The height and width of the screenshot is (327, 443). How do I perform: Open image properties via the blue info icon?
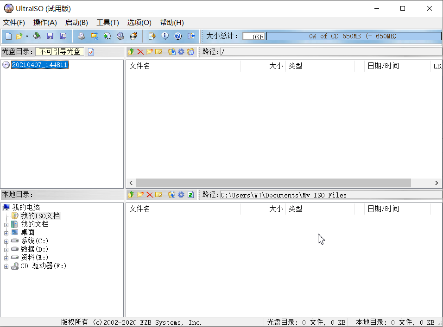point(165,36)
